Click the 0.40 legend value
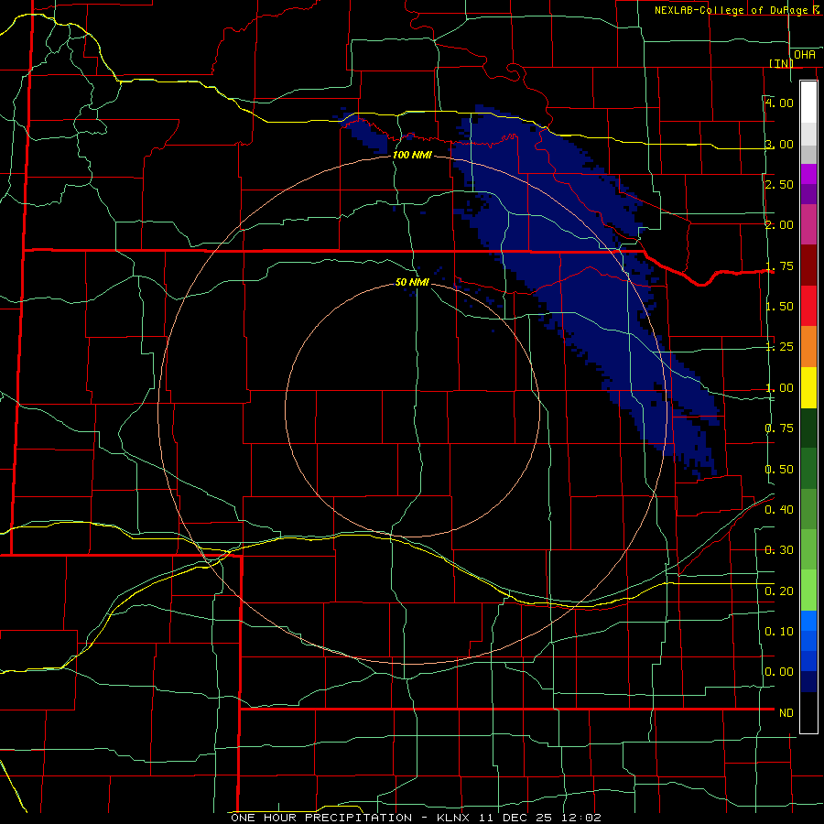 tap(779, 510)
